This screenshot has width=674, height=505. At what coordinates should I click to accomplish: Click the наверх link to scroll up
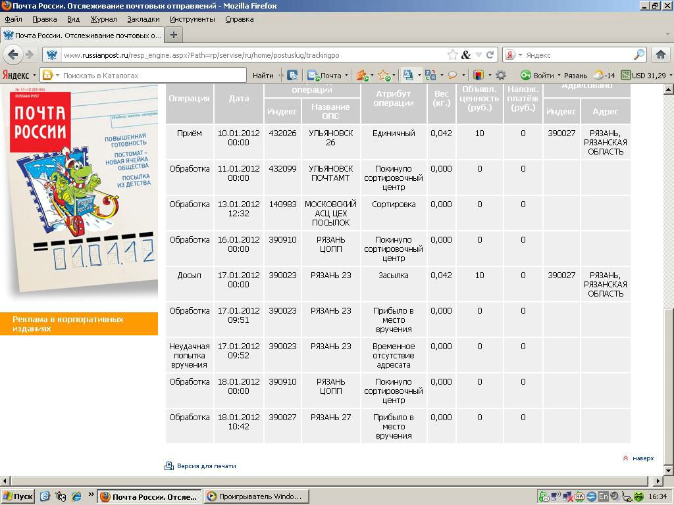point(642,458)
